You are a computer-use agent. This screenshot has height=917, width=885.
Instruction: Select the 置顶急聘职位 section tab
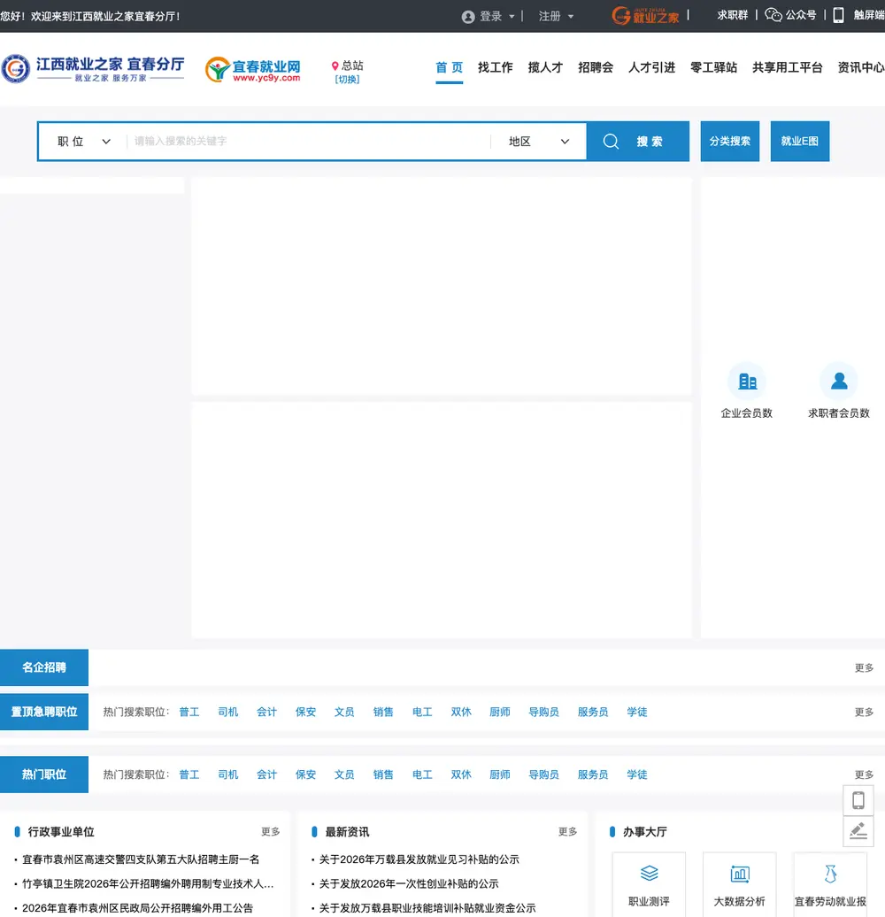[x=44, y=712]
